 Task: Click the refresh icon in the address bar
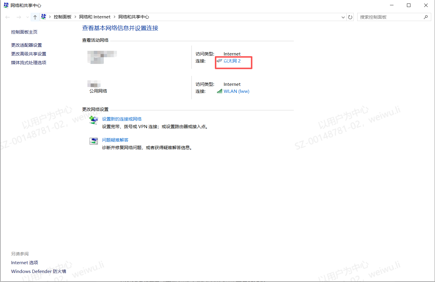(x=350, y=17)
